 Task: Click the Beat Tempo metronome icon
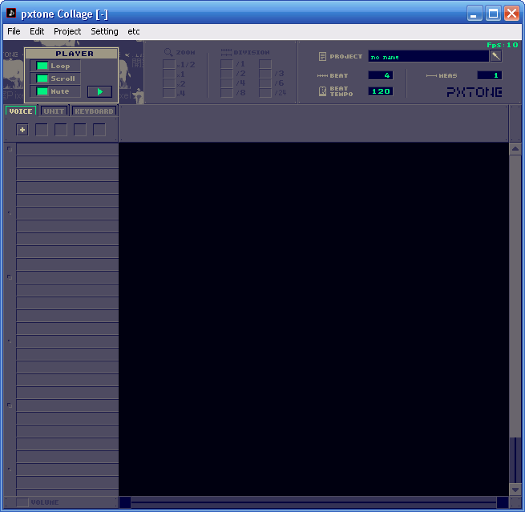322,91
